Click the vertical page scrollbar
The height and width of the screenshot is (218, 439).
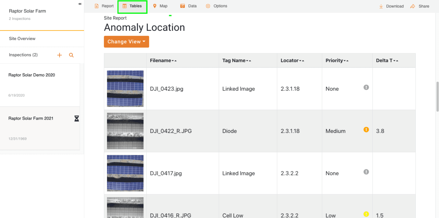click(437, 97)
